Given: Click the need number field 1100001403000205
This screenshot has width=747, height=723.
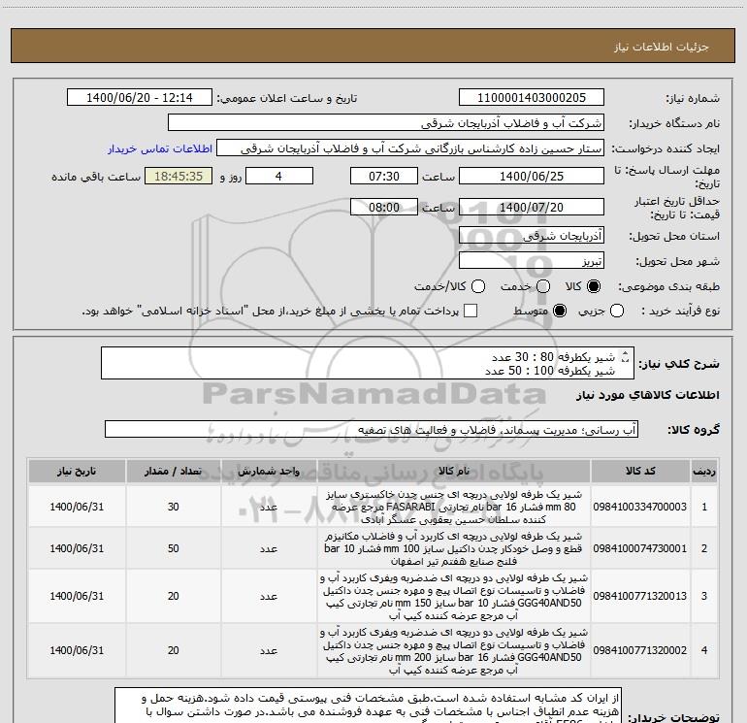Looking at the screenshot, I should tap(532, 98).
